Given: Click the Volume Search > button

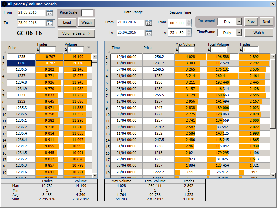Looking at the screenshot, I should pyautogui.click(x=76, y=33).
